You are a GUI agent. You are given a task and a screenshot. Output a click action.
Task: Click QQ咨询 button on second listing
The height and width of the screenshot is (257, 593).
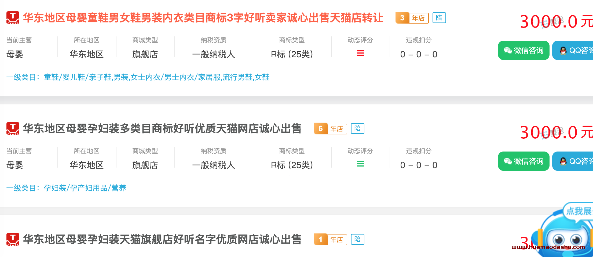pyautogui.click(x=573, y=161)
